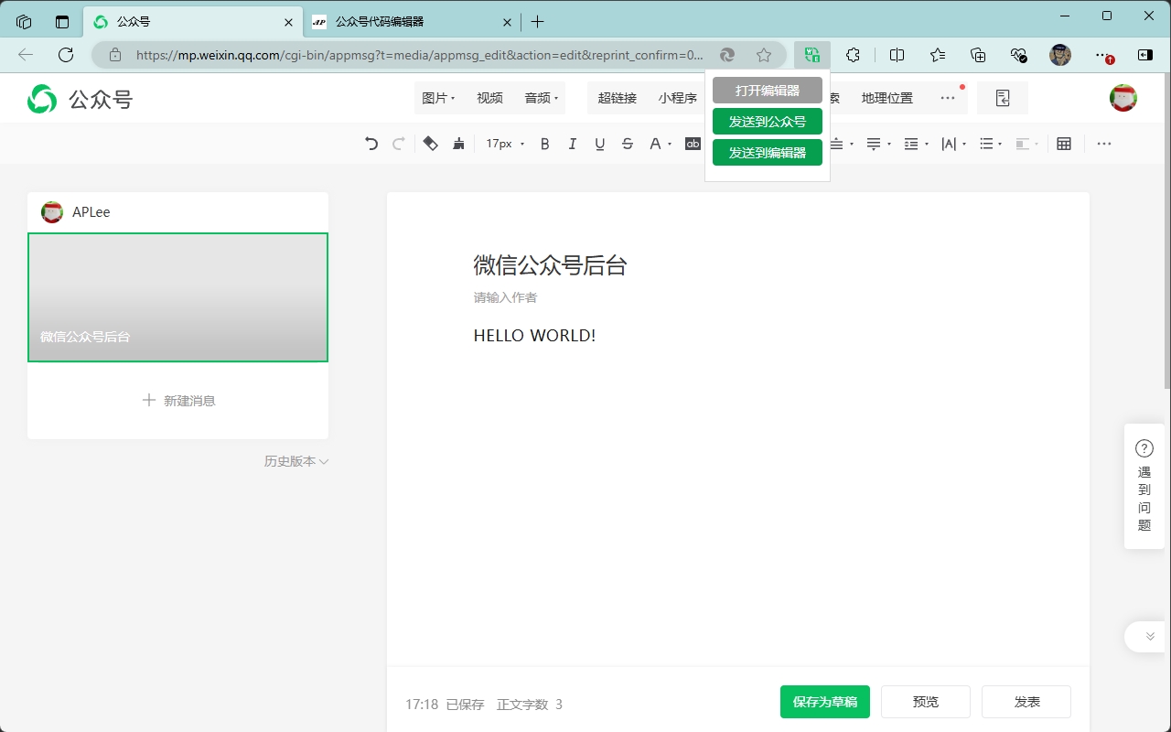Click the 发表 publish button

tap(1026, 702)
